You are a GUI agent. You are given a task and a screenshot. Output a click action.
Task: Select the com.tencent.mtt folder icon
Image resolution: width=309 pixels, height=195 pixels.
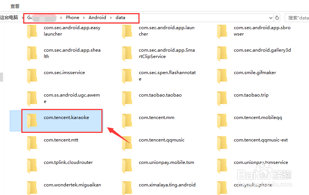click(32, 144)
